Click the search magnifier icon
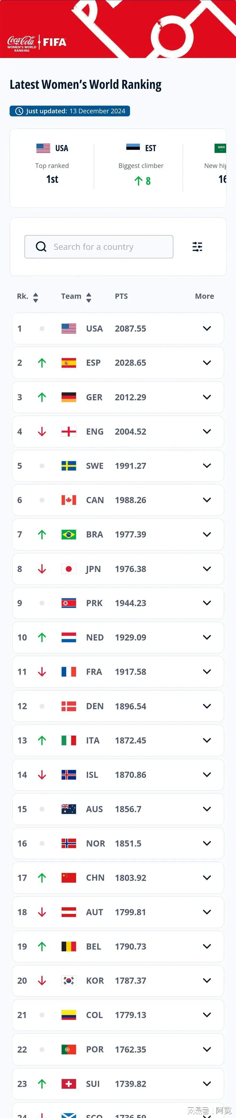Viewport: 236px width, 1118px height. pos(41,247)
